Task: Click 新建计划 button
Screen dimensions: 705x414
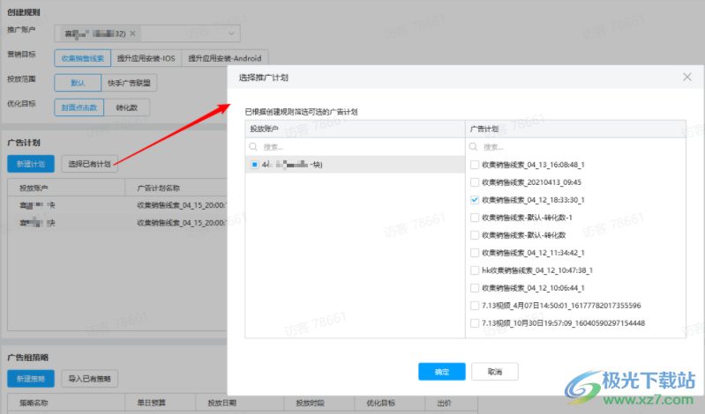Action: click(31, 164)
